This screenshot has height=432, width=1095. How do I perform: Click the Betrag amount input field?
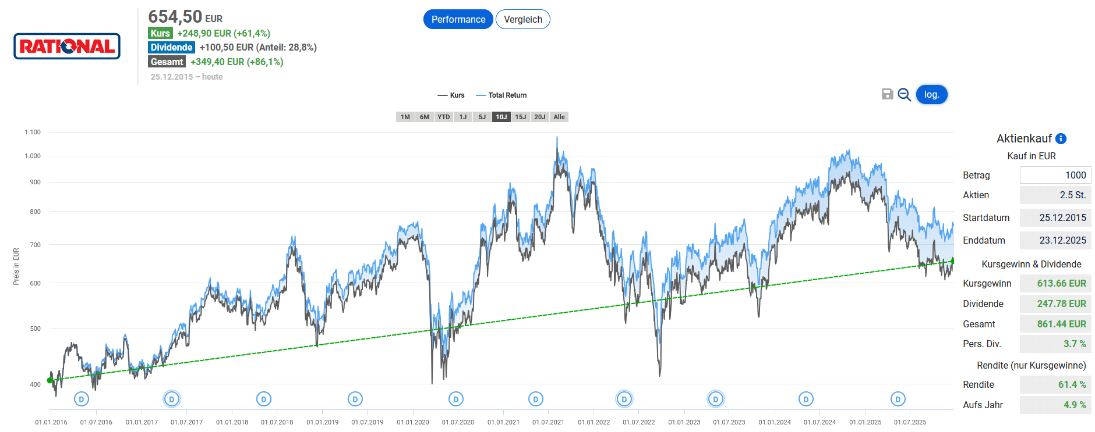tap(1055, 175)
